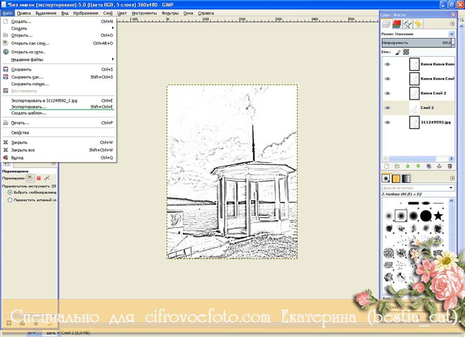The width and height of the screenshot is (465, 337).
Task: Click Сохранить как... menu entry
Action: click(x=27, y=77)
